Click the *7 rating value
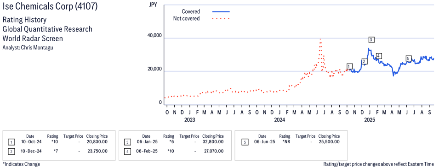The height and width of the screenshot is (167, 439). (56, 151)
